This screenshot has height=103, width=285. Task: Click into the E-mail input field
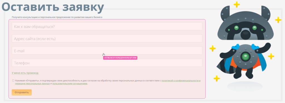point(107,51)
